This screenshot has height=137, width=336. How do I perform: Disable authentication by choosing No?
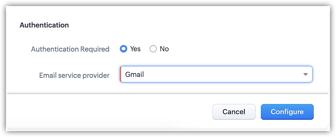click(x=153, y=49)
